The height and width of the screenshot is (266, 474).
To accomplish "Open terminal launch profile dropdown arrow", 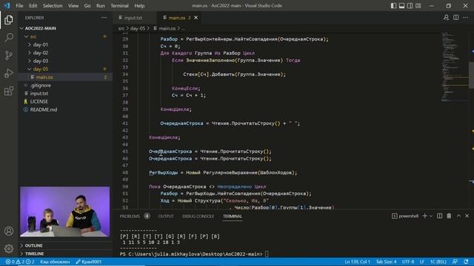I will point(431,216).
